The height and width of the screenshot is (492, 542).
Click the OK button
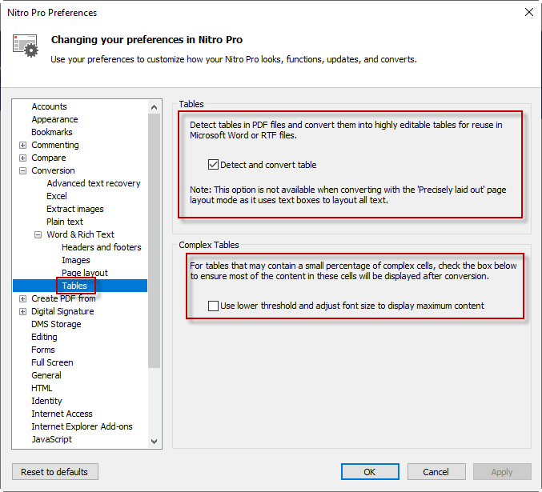370,472
